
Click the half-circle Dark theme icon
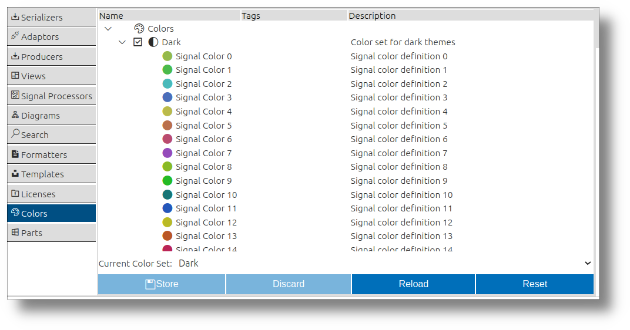pyautogui.click(x=153, y=42)
